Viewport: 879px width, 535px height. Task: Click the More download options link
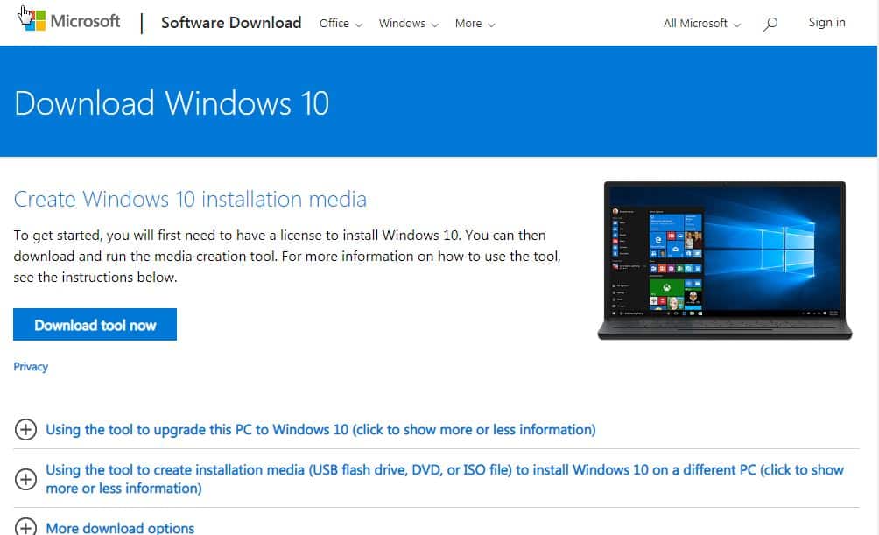point(120,527)
